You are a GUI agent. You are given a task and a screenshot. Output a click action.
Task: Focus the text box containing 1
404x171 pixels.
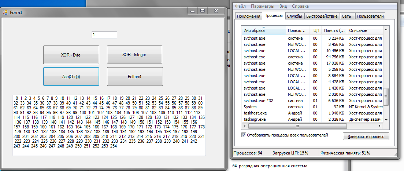[104, 35]
